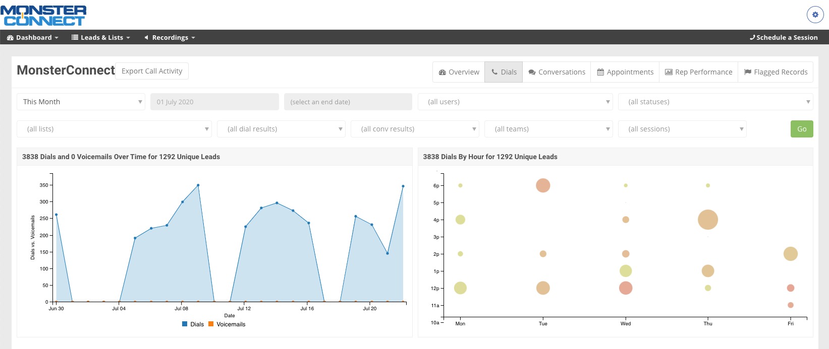Expand the Recordings menu

[x=170, y=37]
